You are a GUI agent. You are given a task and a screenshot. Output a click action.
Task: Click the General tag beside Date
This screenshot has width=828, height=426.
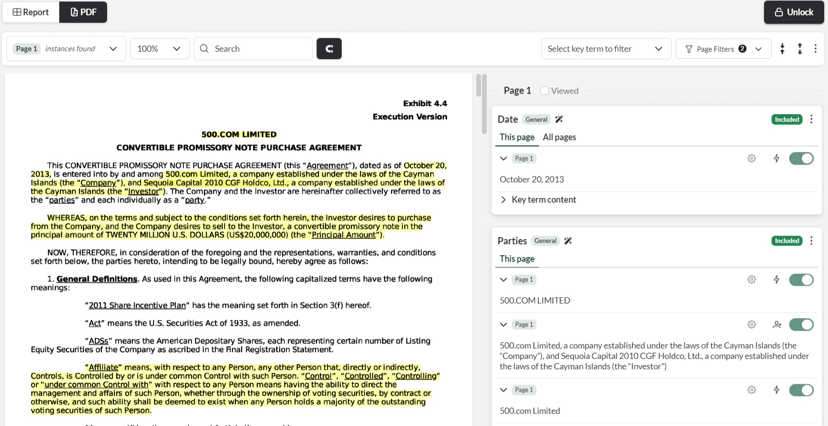[x=536, y=120]
